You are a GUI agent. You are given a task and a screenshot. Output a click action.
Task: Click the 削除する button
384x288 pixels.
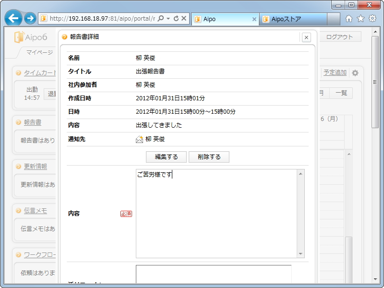209,157
